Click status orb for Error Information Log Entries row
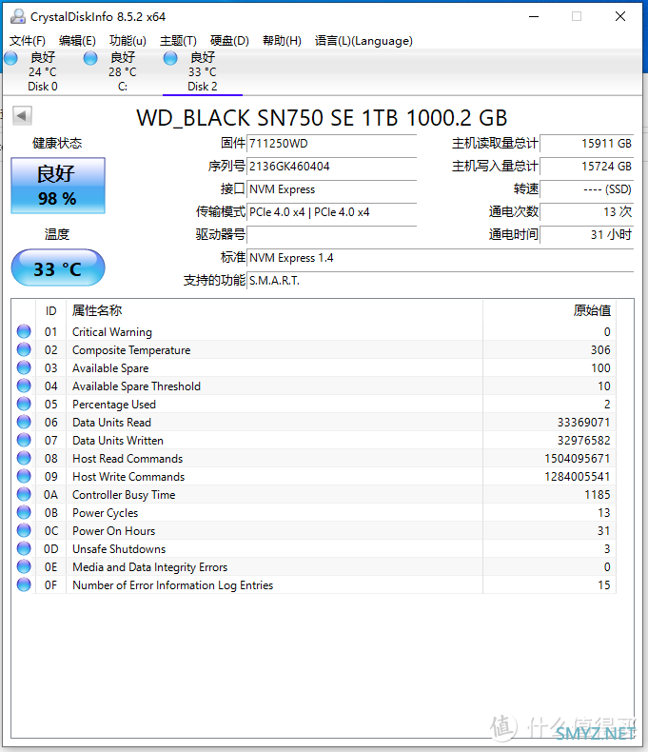648x752 pixels. (24, 584)
